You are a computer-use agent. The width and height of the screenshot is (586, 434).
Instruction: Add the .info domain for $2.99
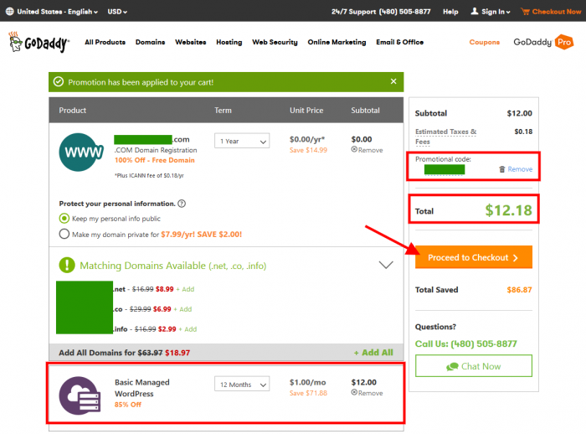(x=188, y=329)
